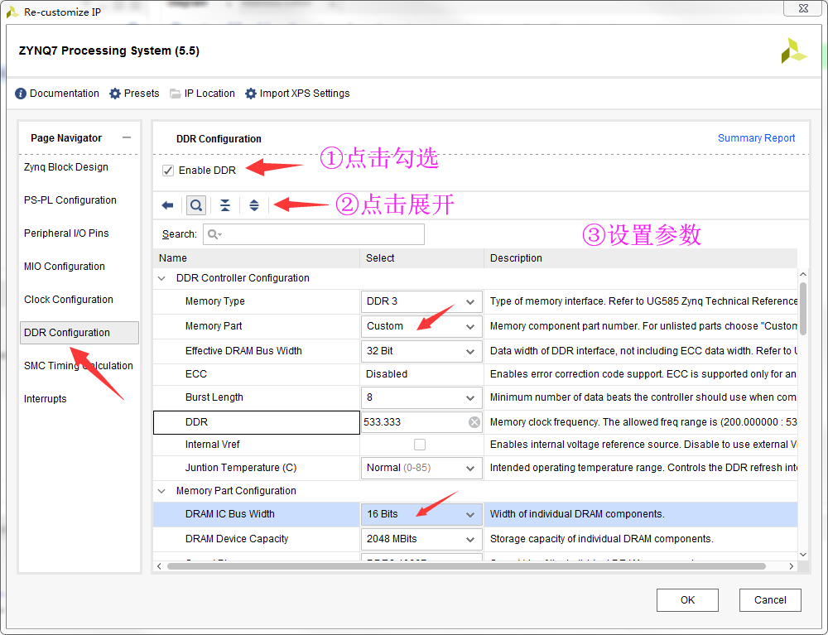Go to Peripheral I/O Pins page
This screenshot has width=828, height=635.
[x=66, y=233]
